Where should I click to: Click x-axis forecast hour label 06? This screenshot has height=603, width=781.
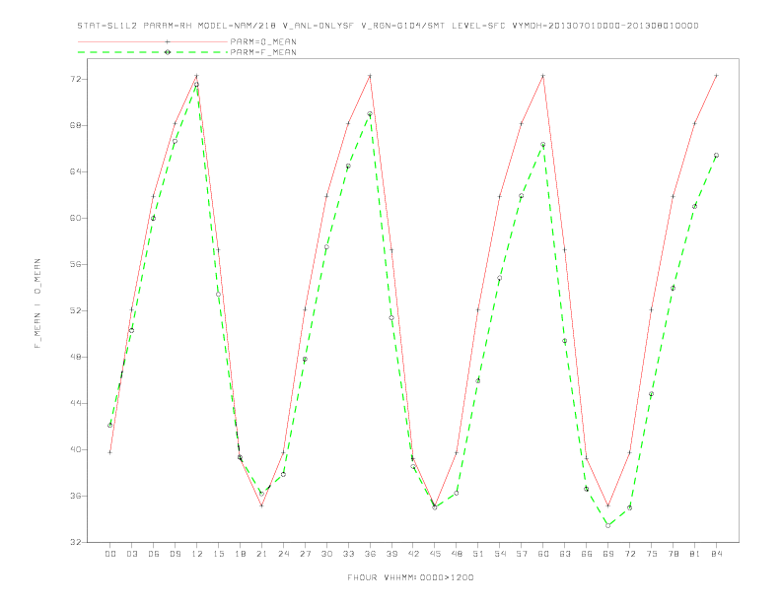154,554
